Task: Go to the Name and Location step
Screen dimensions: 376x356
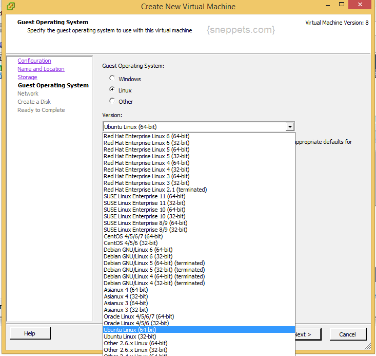Action: coord(41,69)
